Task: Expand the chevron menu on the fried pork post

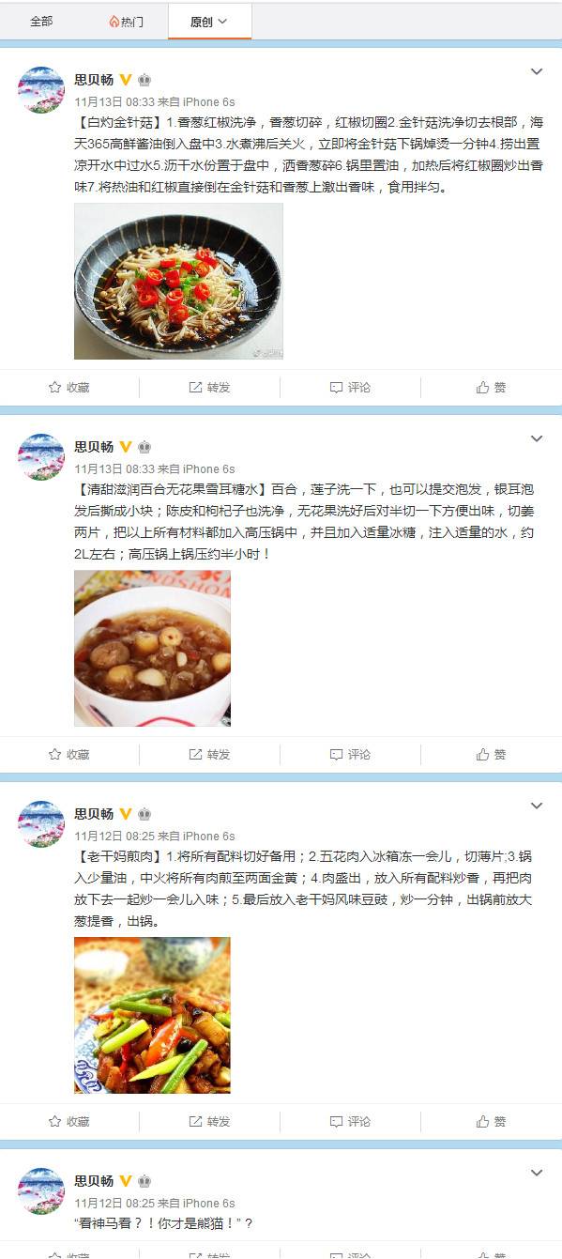Action: click(x=537, y=806)
